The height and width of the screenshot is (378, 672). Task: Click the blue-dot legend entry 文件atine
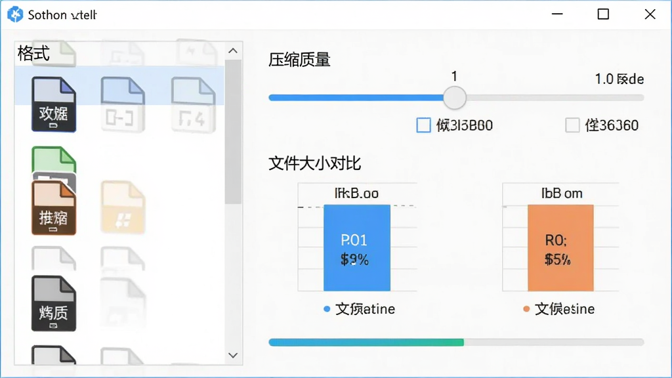pyautogui.click(x=359, y=309)
